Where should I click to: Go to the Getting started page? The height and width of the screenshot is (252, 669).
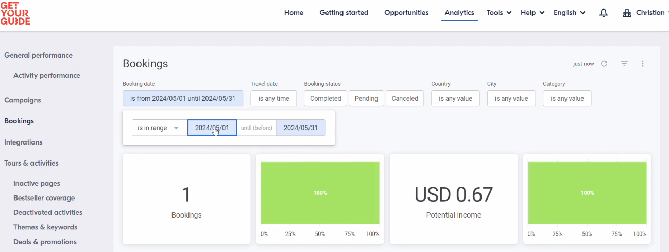click(344, 13)
